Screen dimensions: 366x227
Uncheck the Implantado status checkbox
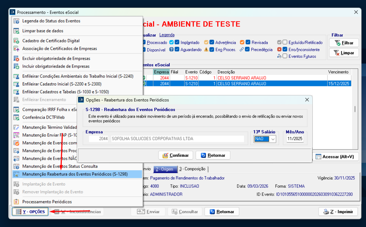point(177,42)
